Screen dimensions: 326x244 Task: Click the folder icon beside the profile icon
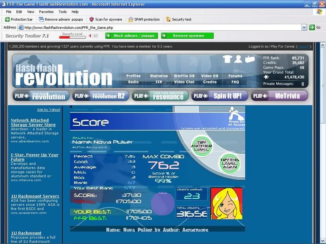coord(249,59)
